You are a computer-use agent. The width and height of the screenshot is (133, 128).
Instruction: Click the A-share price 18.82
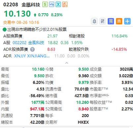[53, 43]
